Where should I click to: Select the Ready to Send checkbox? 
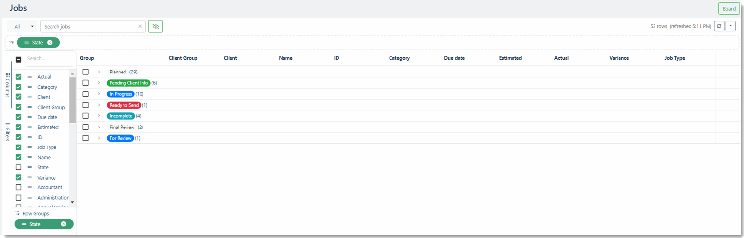[85, 105]
